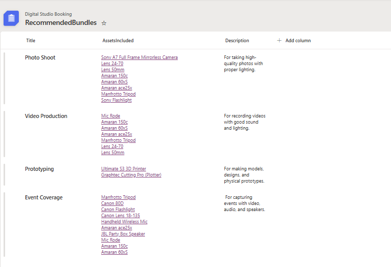Open Amaran 150c link in Event Coverage row
Screen dimensions: 391x267
[114, 246]
